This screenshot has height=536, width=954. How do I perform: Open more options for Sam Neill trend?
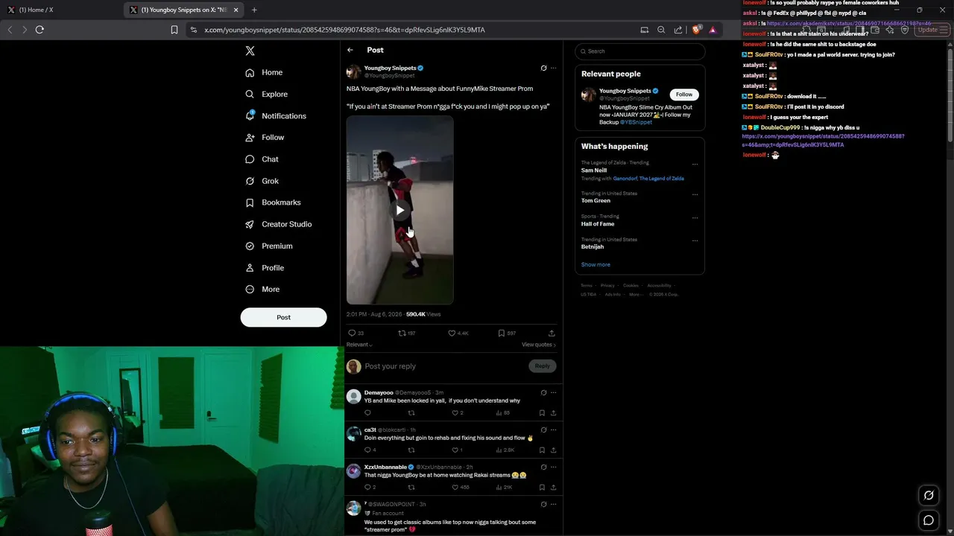pyautogui.click(x=695, y=164)
